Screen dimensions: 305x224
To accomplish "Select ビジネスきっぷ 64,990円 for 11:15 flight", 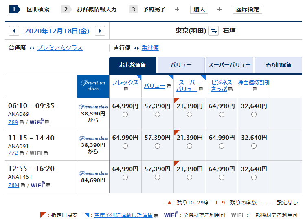I will pyautogui.click(x=222, y=146).
